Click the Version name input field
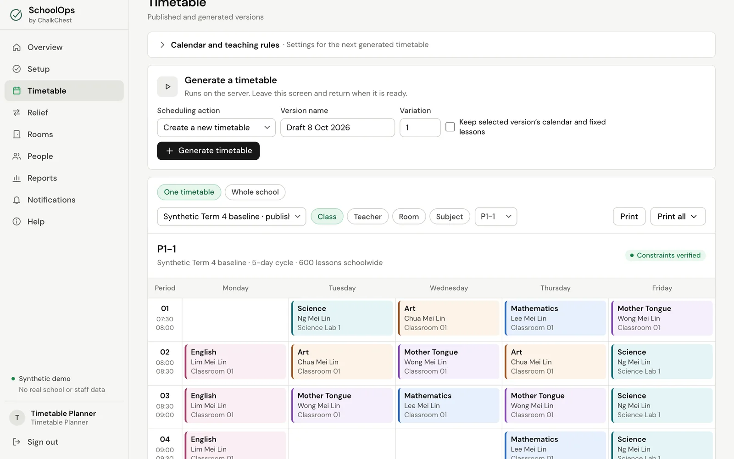 (338, 128)
